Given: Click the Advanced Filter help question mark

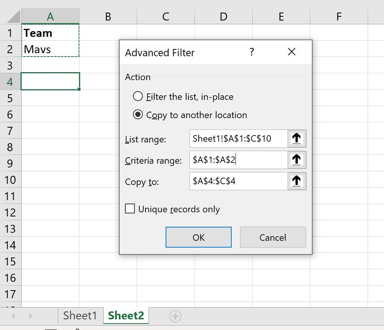Looking at the screenshot, I should coord(251,52).
